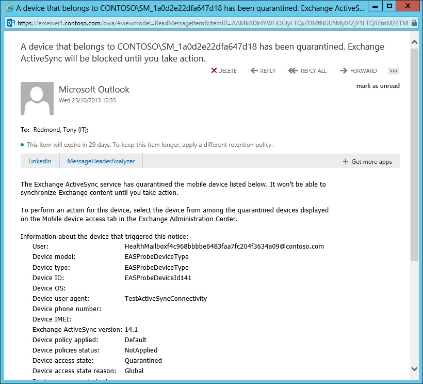Open the LinkedIn app tab
423x384 pixels.
point(40,161)
